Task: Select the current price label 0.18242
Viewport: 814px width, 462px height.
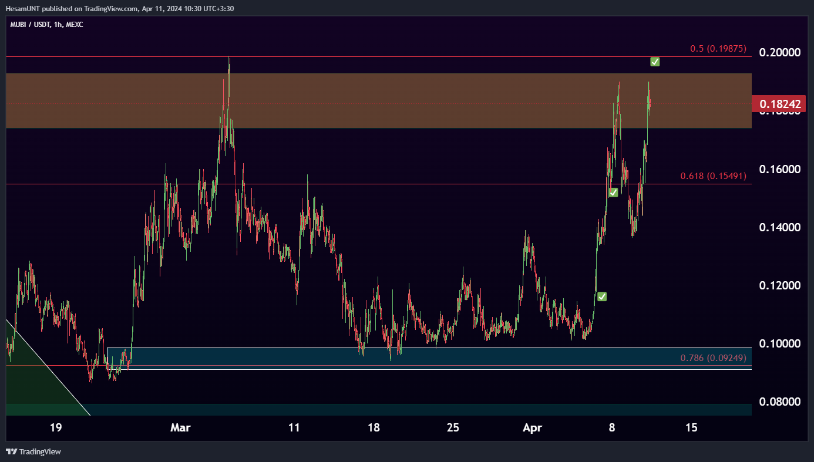Action: [780, 104]
